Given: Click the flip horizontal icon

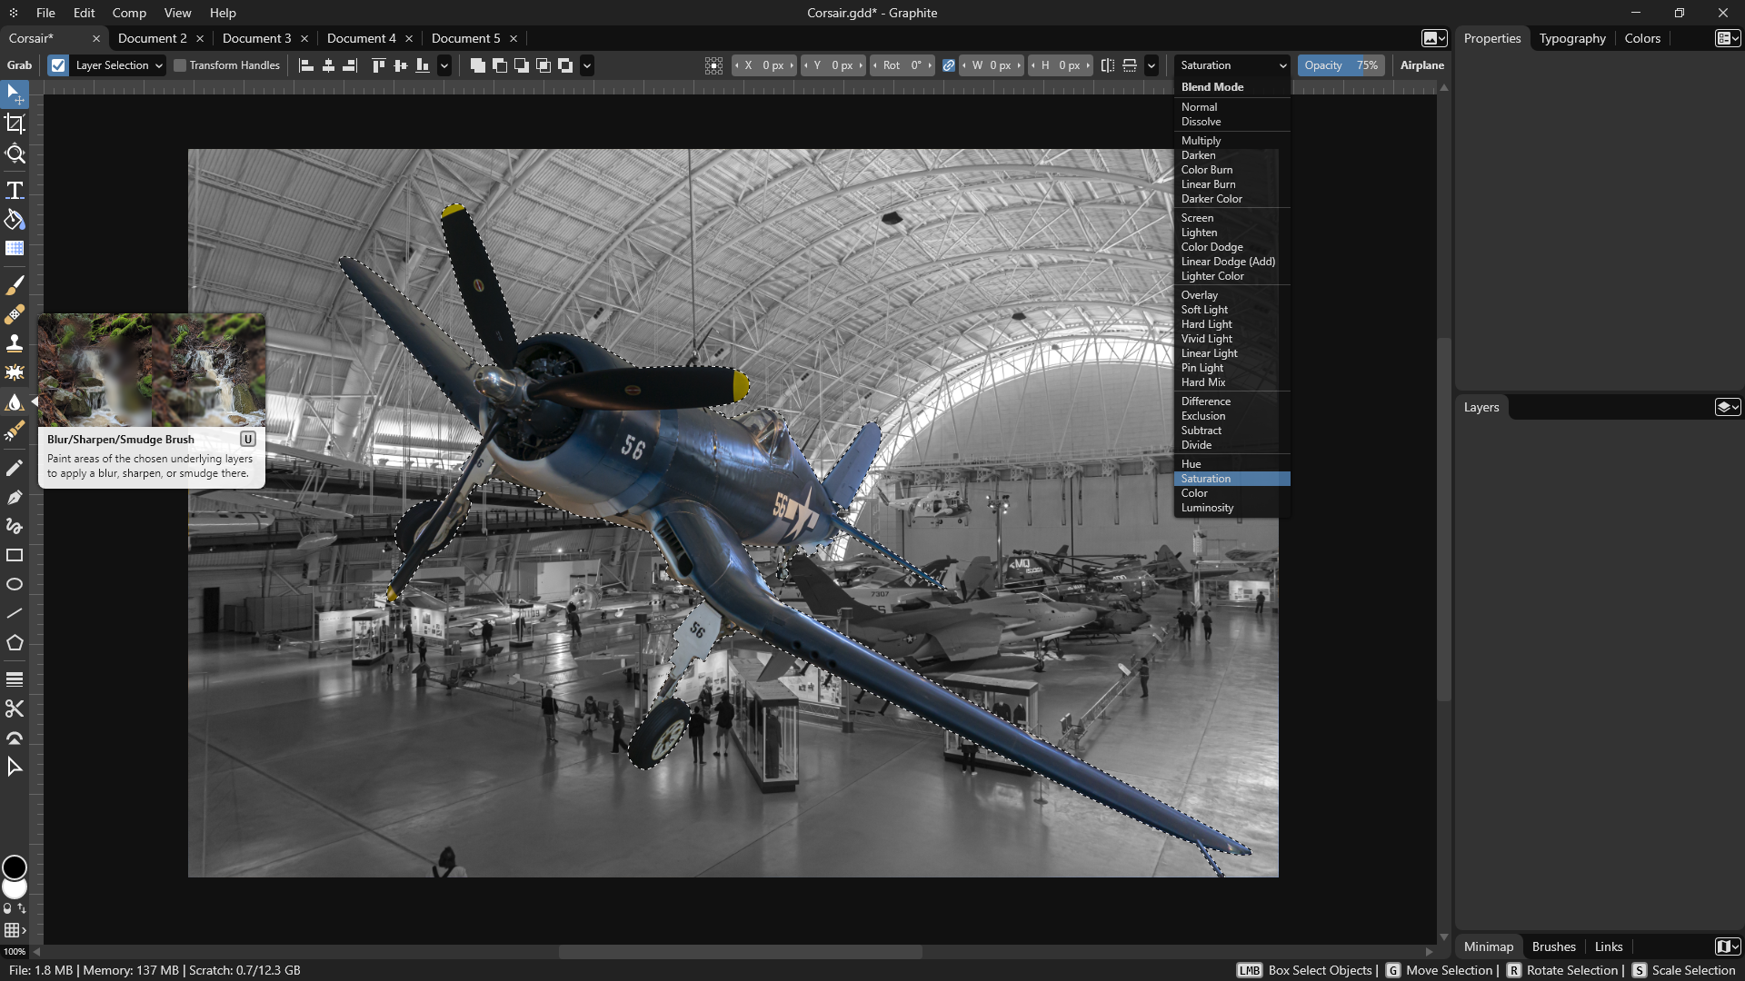Looking at the screenshot, I should pos(1107,65).
